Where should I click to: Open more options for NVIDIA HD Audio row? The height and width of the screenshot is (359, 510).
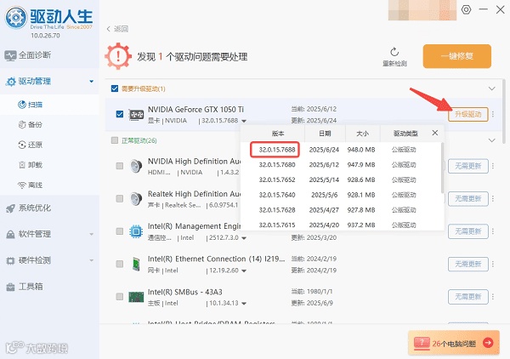tap(493, 166)
